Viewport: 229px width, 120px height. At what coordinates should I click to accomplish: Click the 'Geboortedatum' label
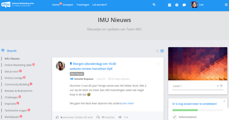(x=188, y=117)
